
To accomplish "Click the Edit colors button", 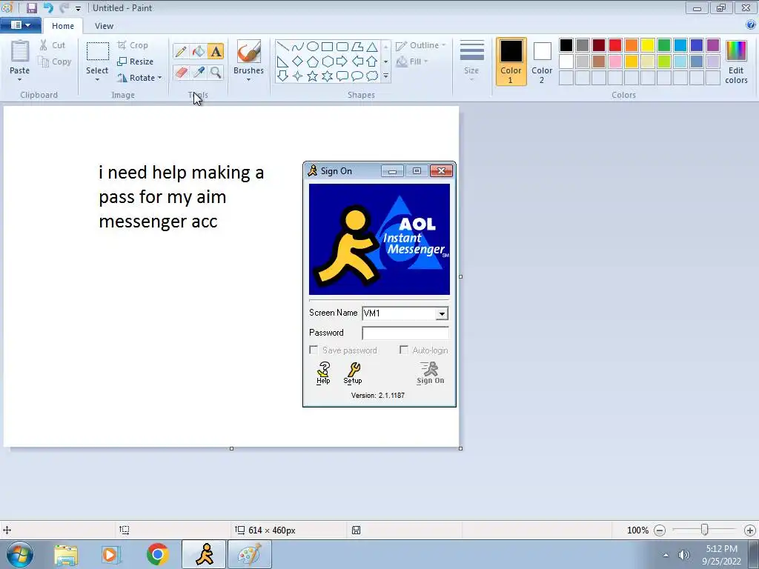I will (736, 62).
